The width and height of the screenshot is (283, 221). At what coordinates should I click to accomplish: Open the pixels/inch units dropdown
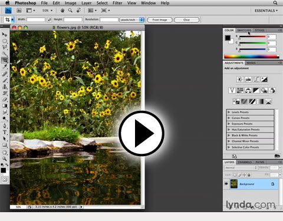[x=131, y=19]
